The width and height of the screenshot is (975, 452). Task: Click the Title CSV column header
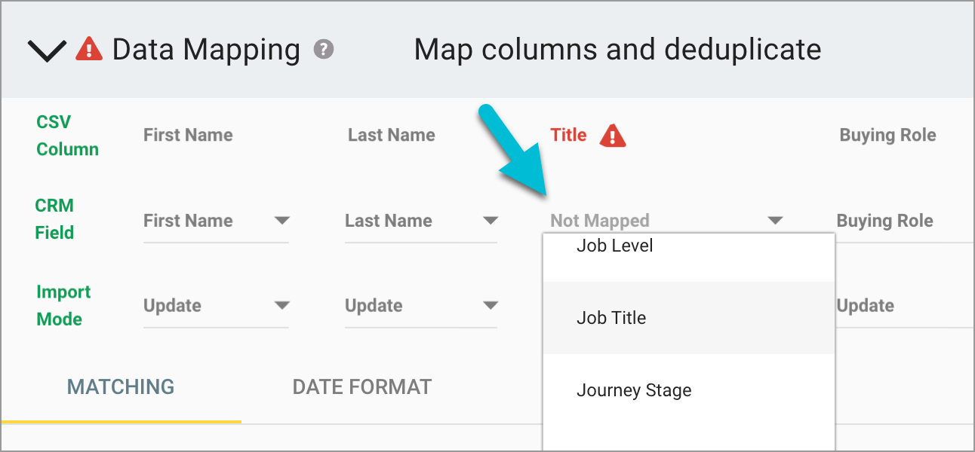click(568, 135)
